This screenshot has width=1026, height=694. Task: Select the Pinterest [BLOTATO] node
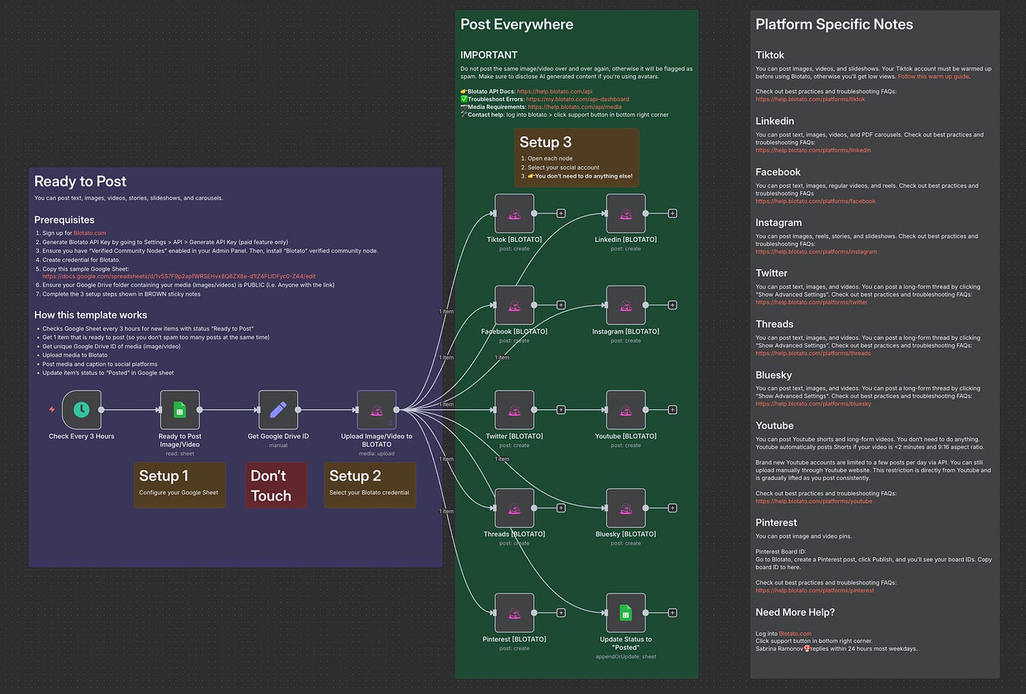click(x=514, y=612)
